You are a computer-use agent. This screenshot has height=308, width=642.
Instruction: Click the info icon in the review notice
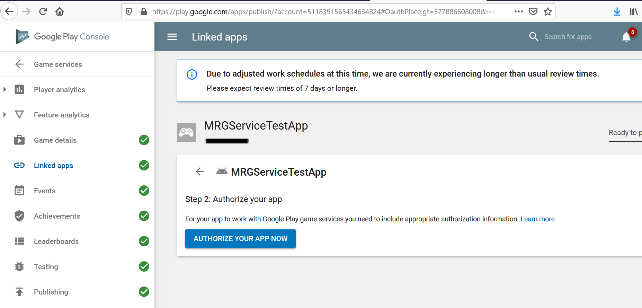coord(192,74)
